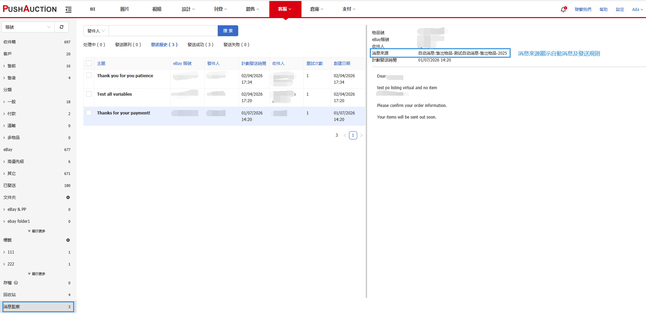Open the 聯繫我們 link
646x314 pixels.
(x=583, y=10)
